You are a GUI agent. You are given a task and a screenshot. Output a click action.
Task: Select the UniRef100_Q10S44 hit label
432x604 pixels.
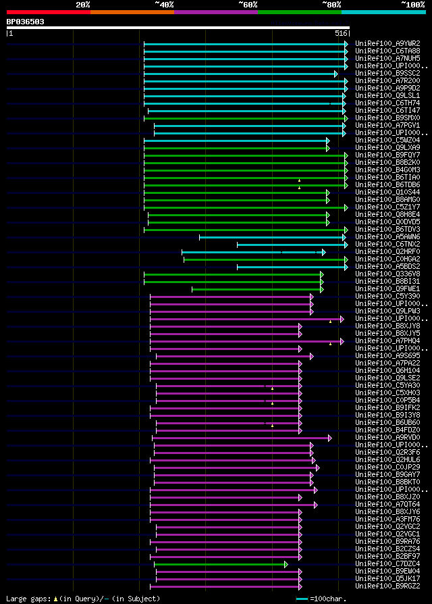(x=387, y=193)
